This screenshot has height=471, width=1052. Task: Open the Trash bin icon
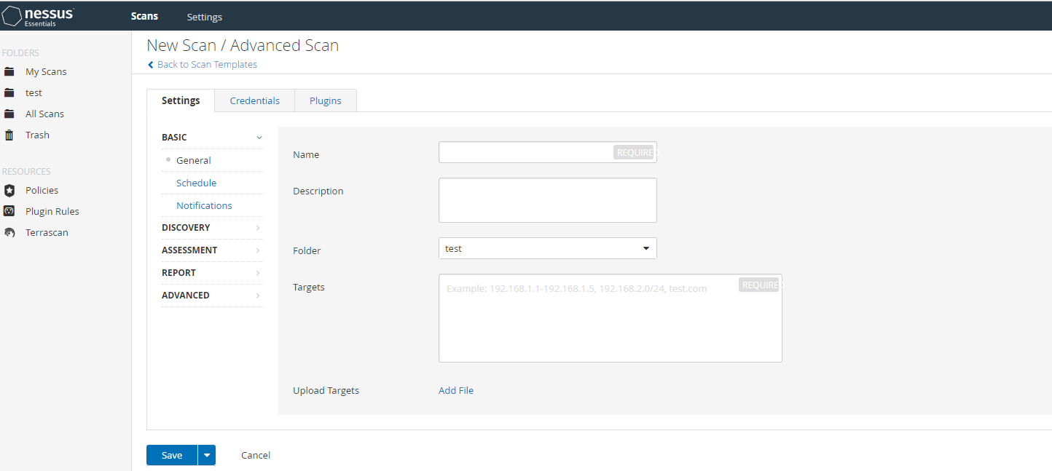click(x=9, y=135)
